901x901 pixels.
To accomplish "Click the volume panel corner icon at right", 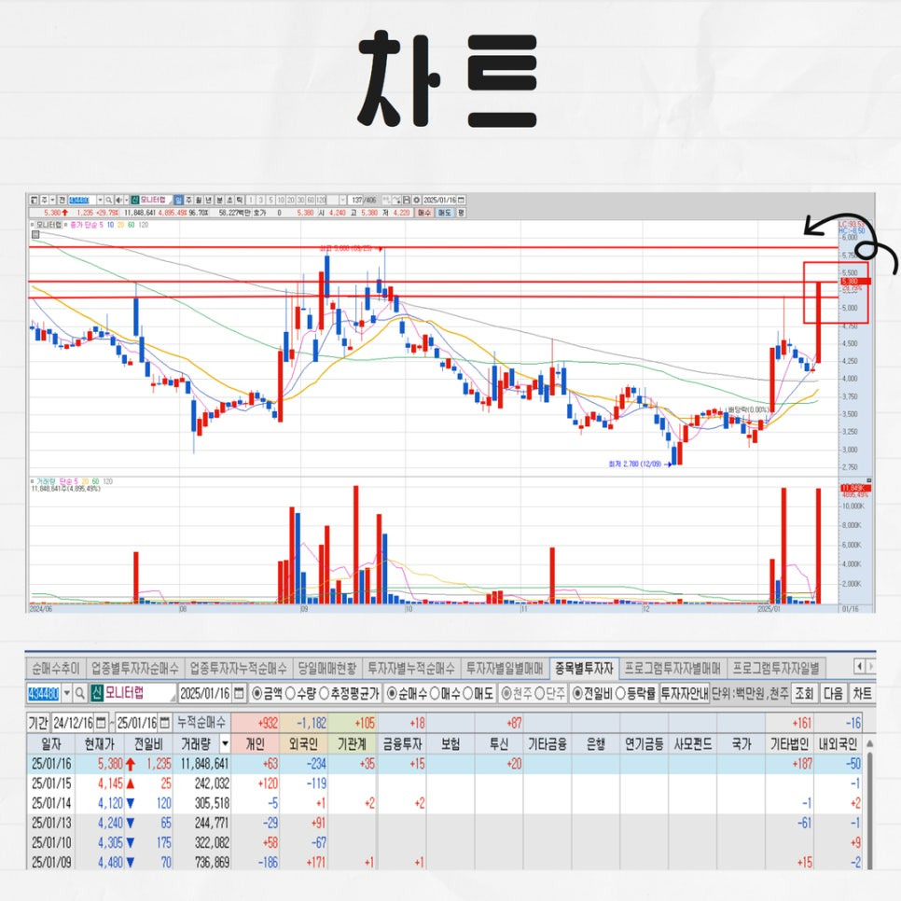I will [x=869, y=480].
